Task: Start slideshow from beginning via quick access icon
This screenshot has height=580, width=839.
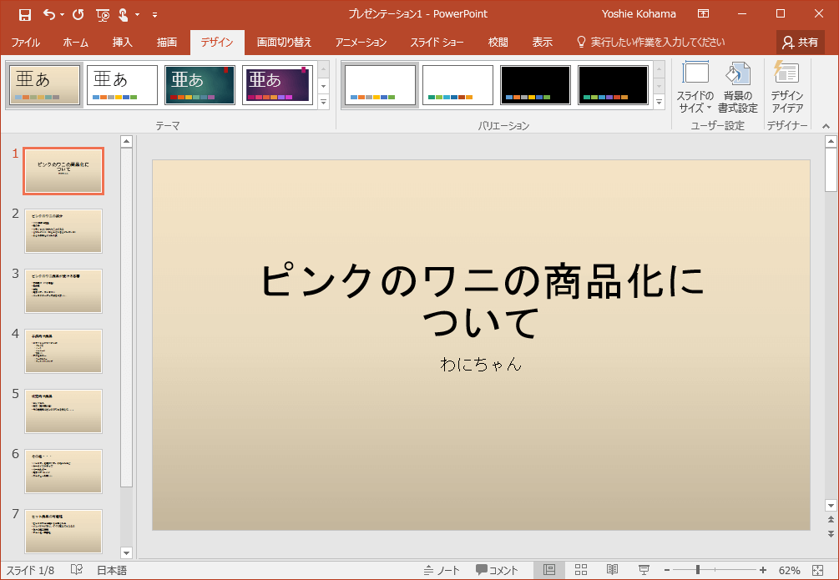Action: (x=103, y=14)
